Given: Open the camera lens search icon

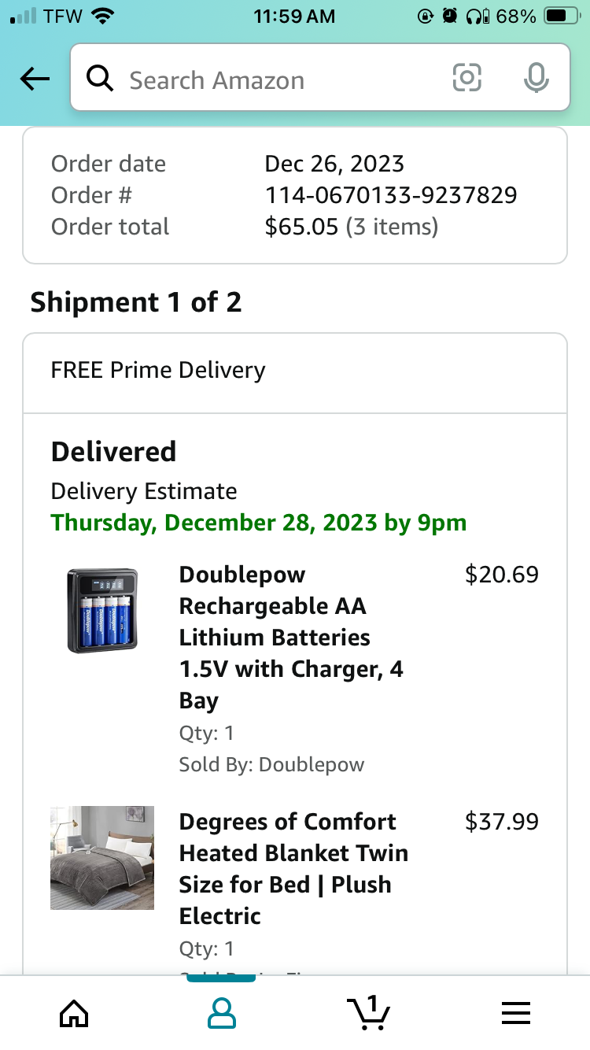Looking at the screenshot, I should point(466,78).
